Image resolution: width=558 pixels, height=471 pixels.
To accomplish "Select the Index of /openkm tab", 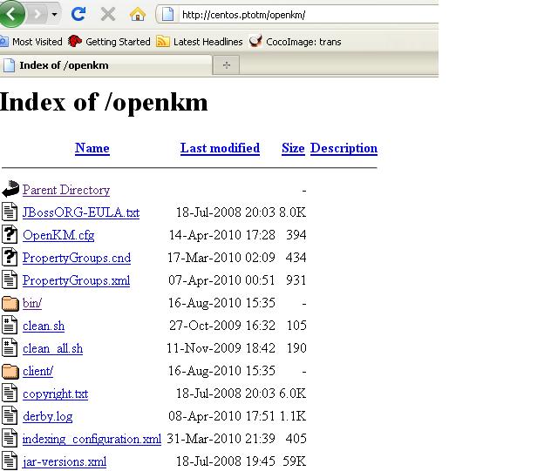I will (106, 65).
